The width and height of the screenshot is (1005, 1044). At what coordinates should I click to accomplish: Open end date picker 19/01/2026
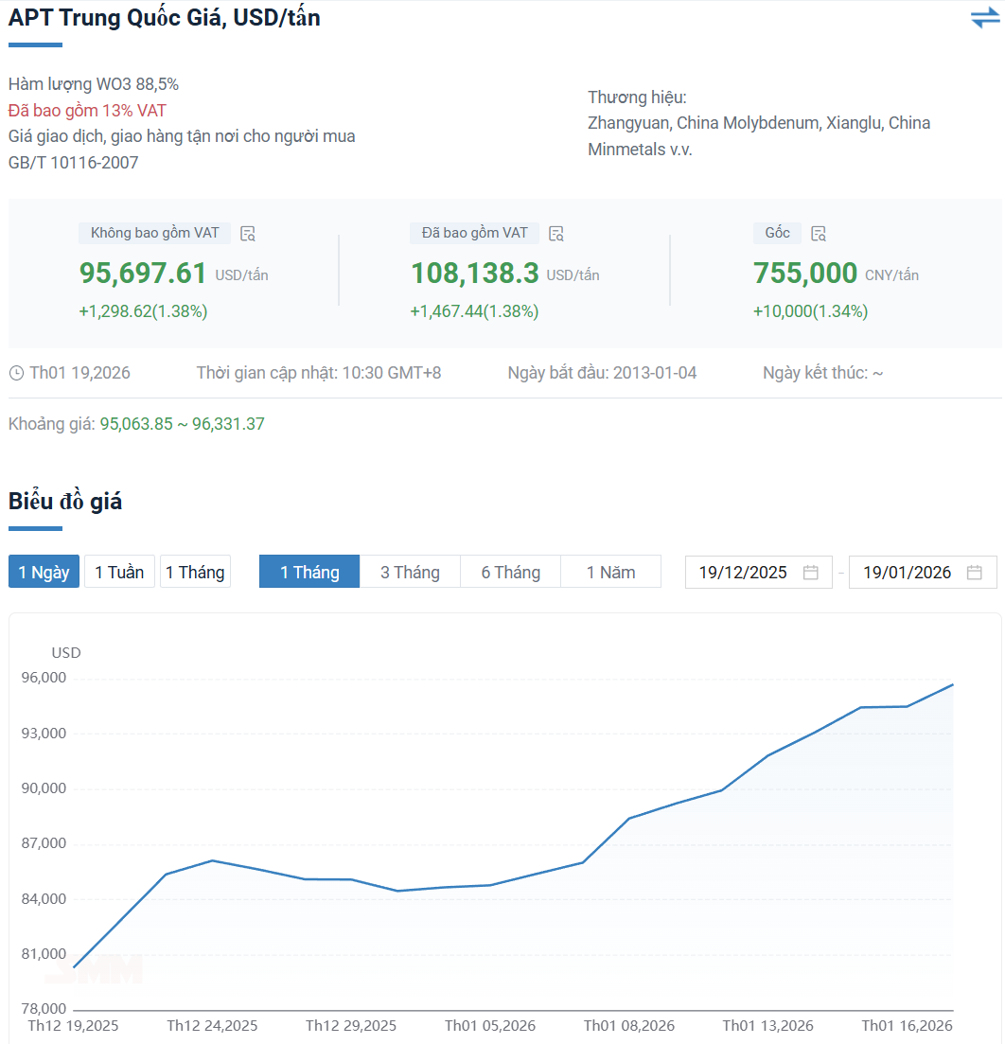907,573
